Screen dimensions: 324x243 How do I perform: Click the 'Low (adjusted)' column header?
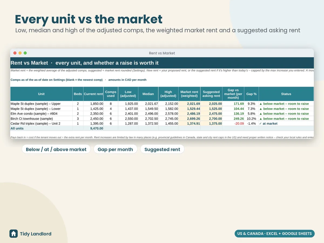128,94
